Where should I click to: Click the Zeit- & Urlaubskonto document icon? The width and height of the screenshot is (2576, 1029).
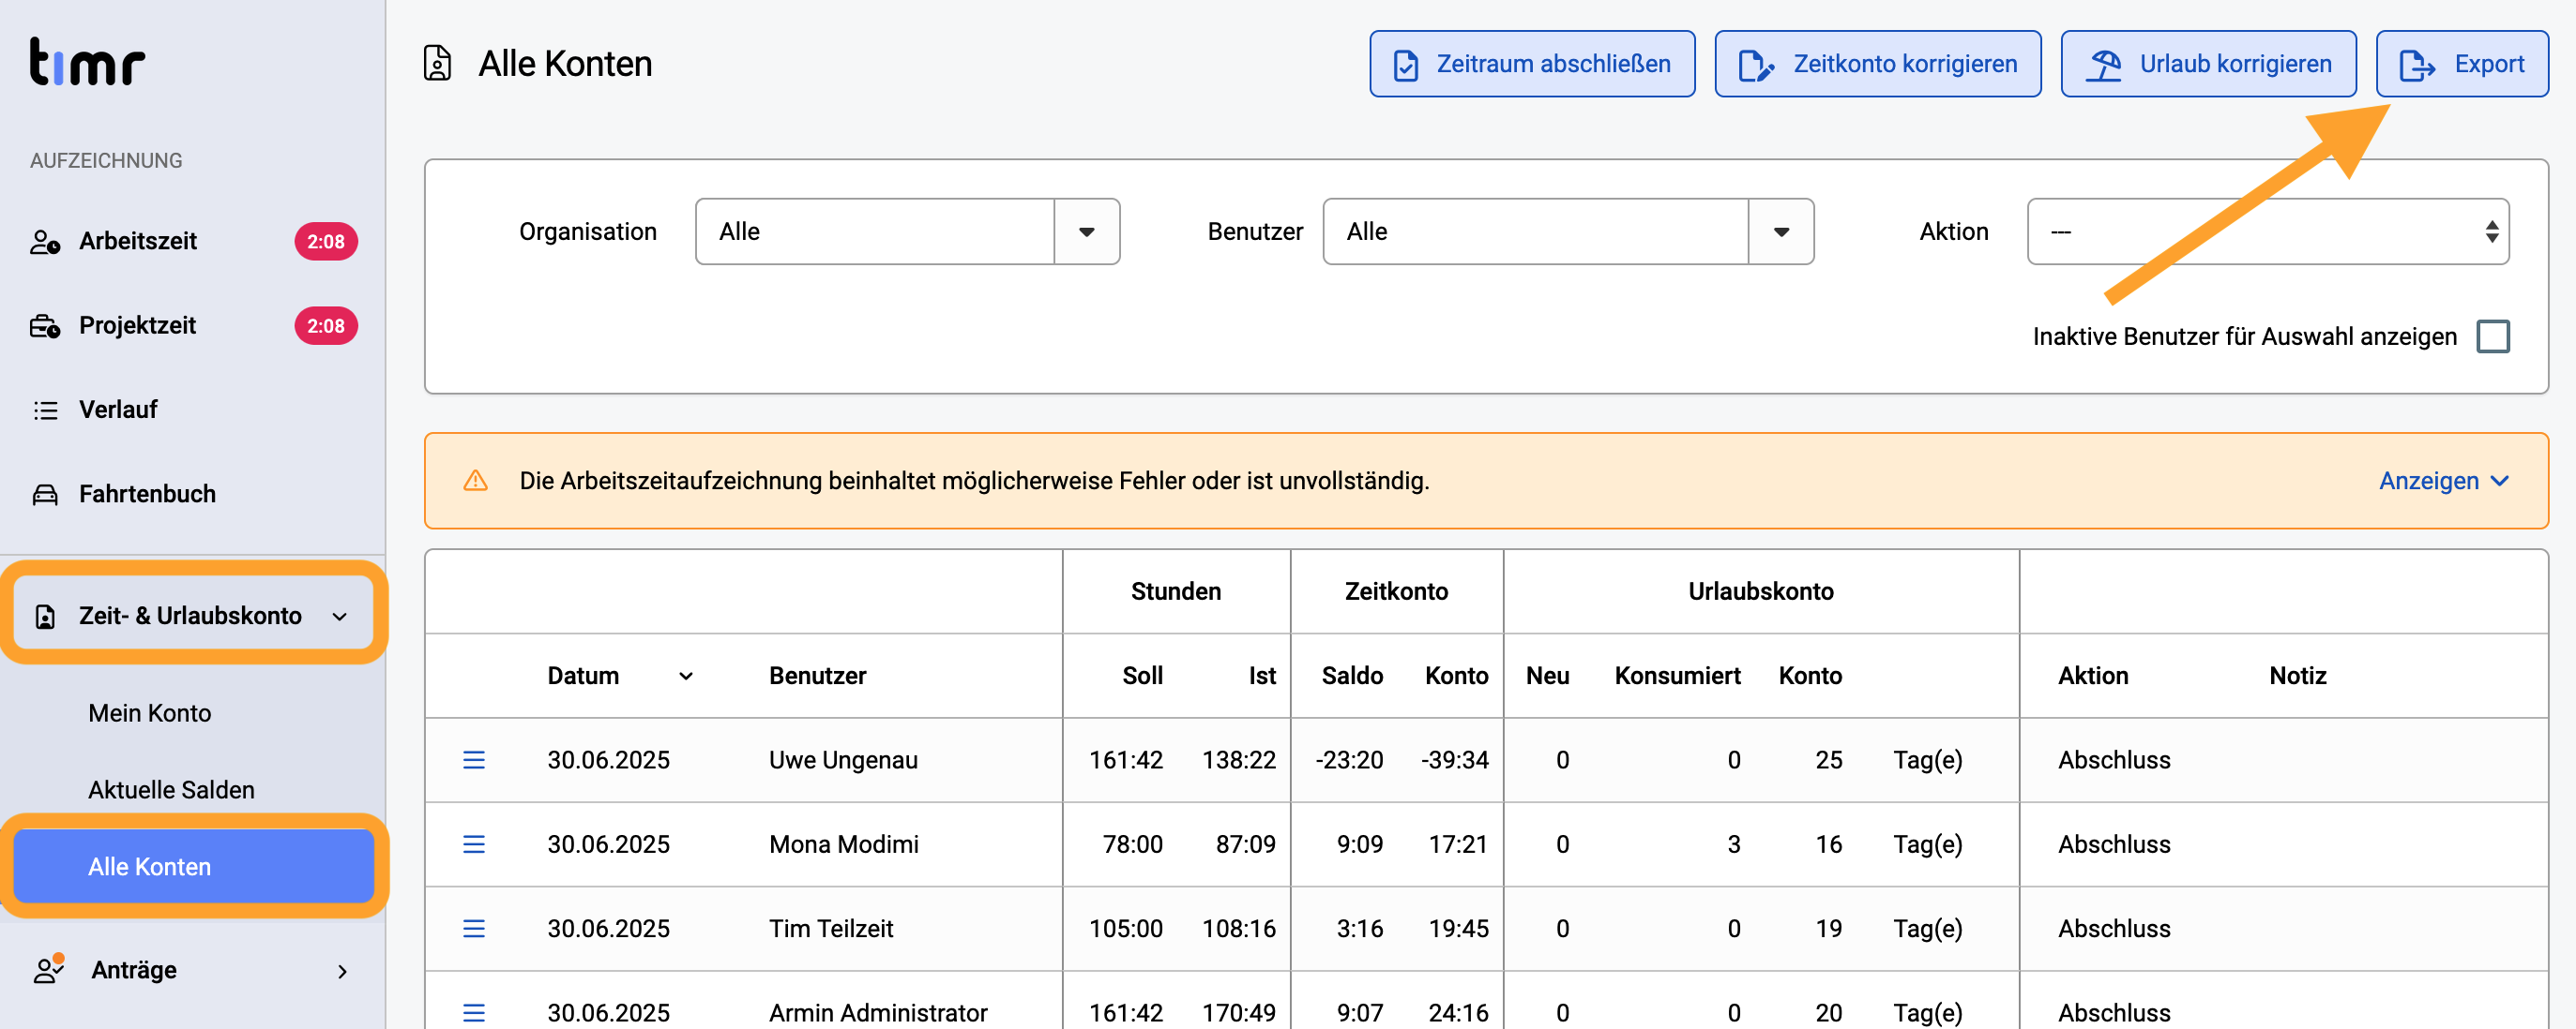[45, 617]
